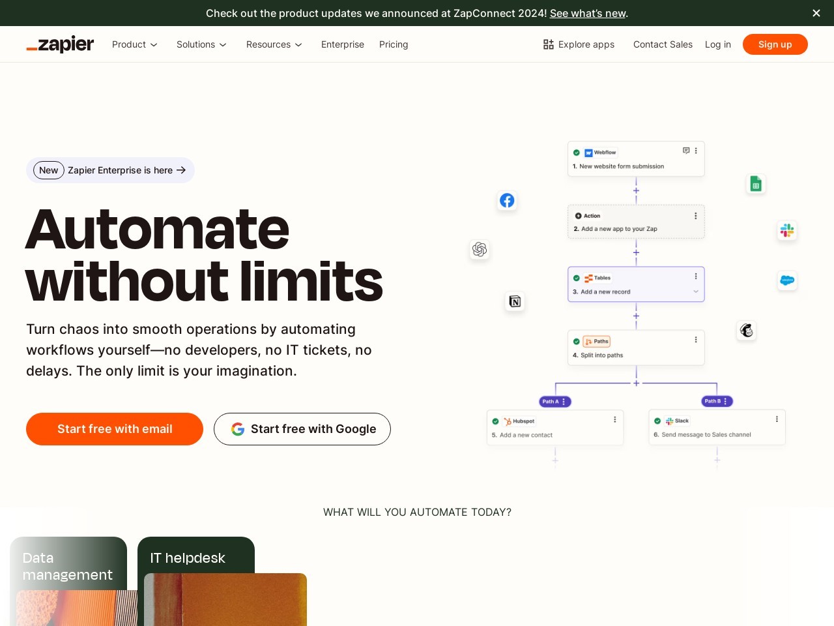This screenshot has height=626, width=834.
Task: Click the Salesforce cloud icon
Action: click(x=787, y=280)
